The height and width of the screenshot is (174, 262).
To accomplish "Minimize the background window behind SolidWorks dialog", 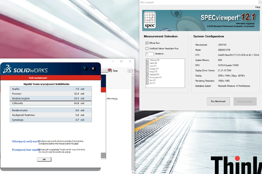I will pyautogui.click(x=113, y=61).
